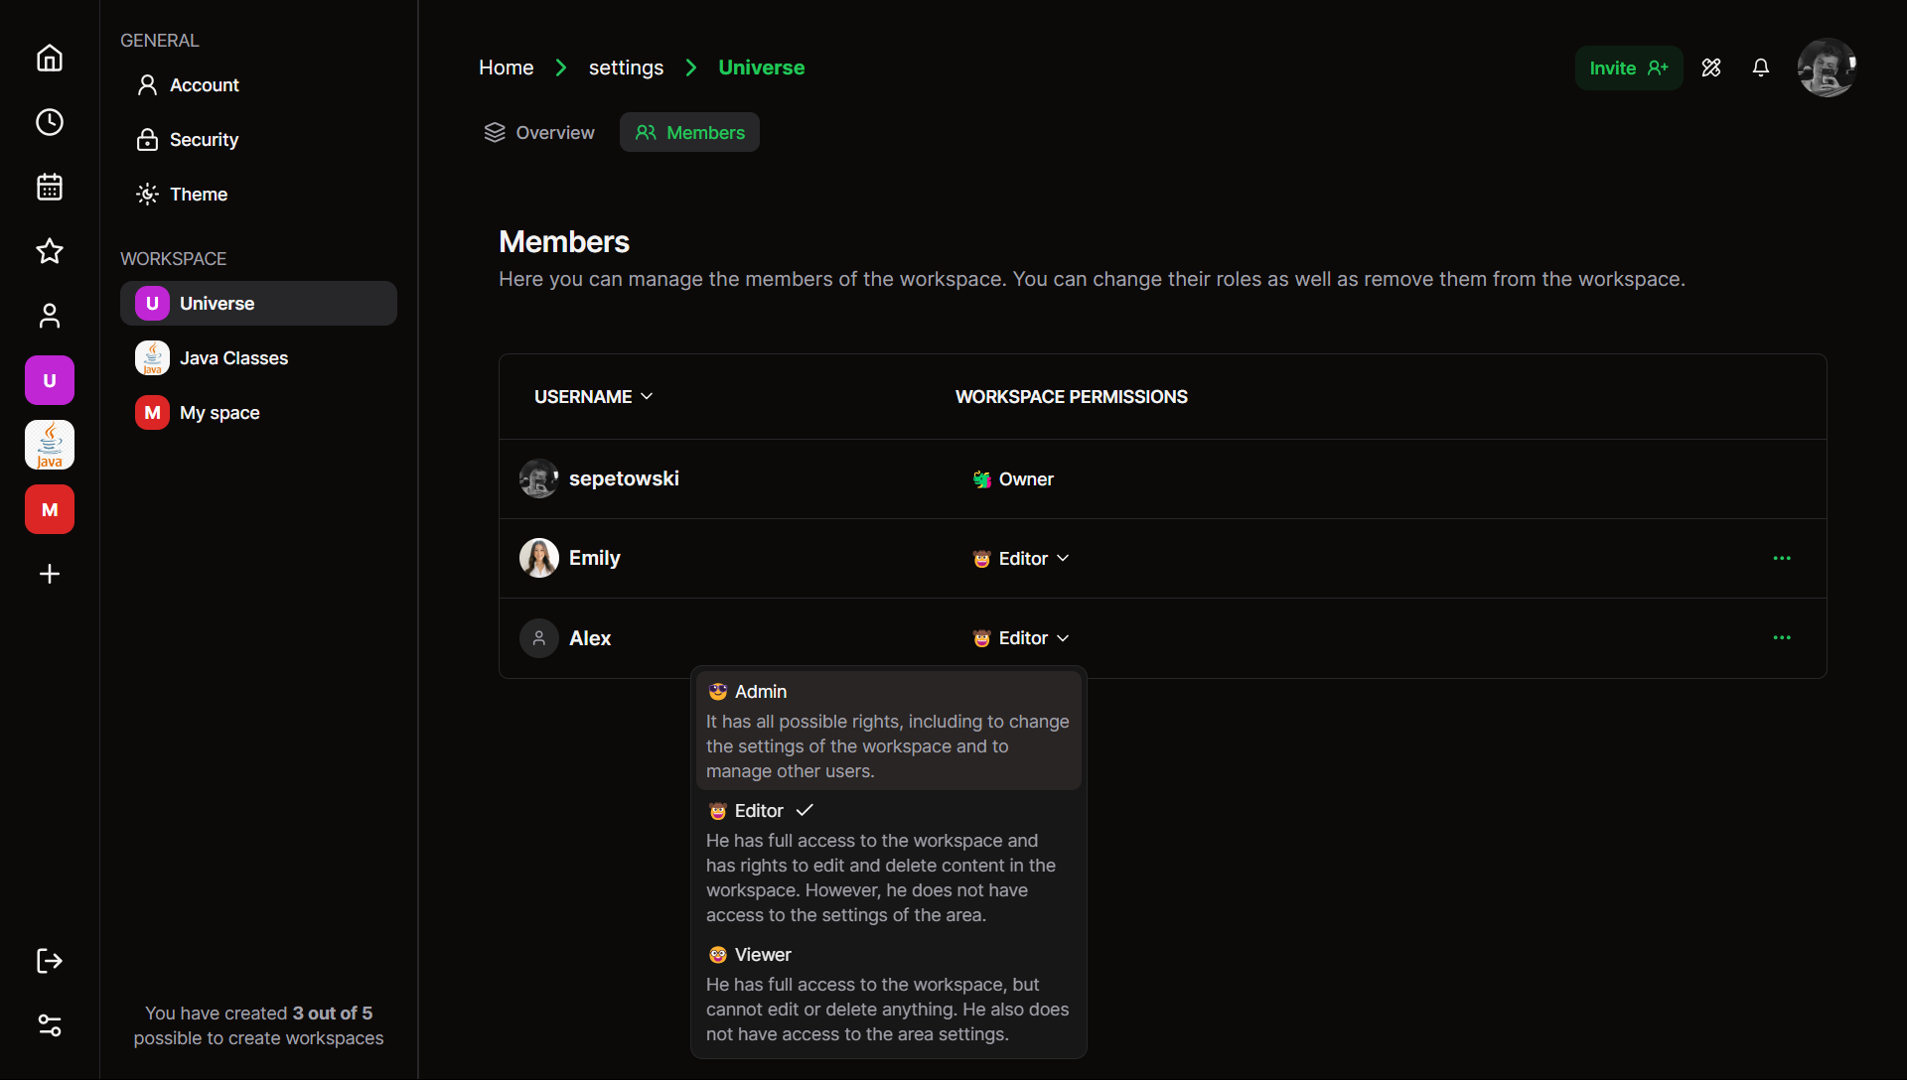Collapse Alex's Editor role dropdown
The image size is (1907, 1080).
[x=1022, y=638]
